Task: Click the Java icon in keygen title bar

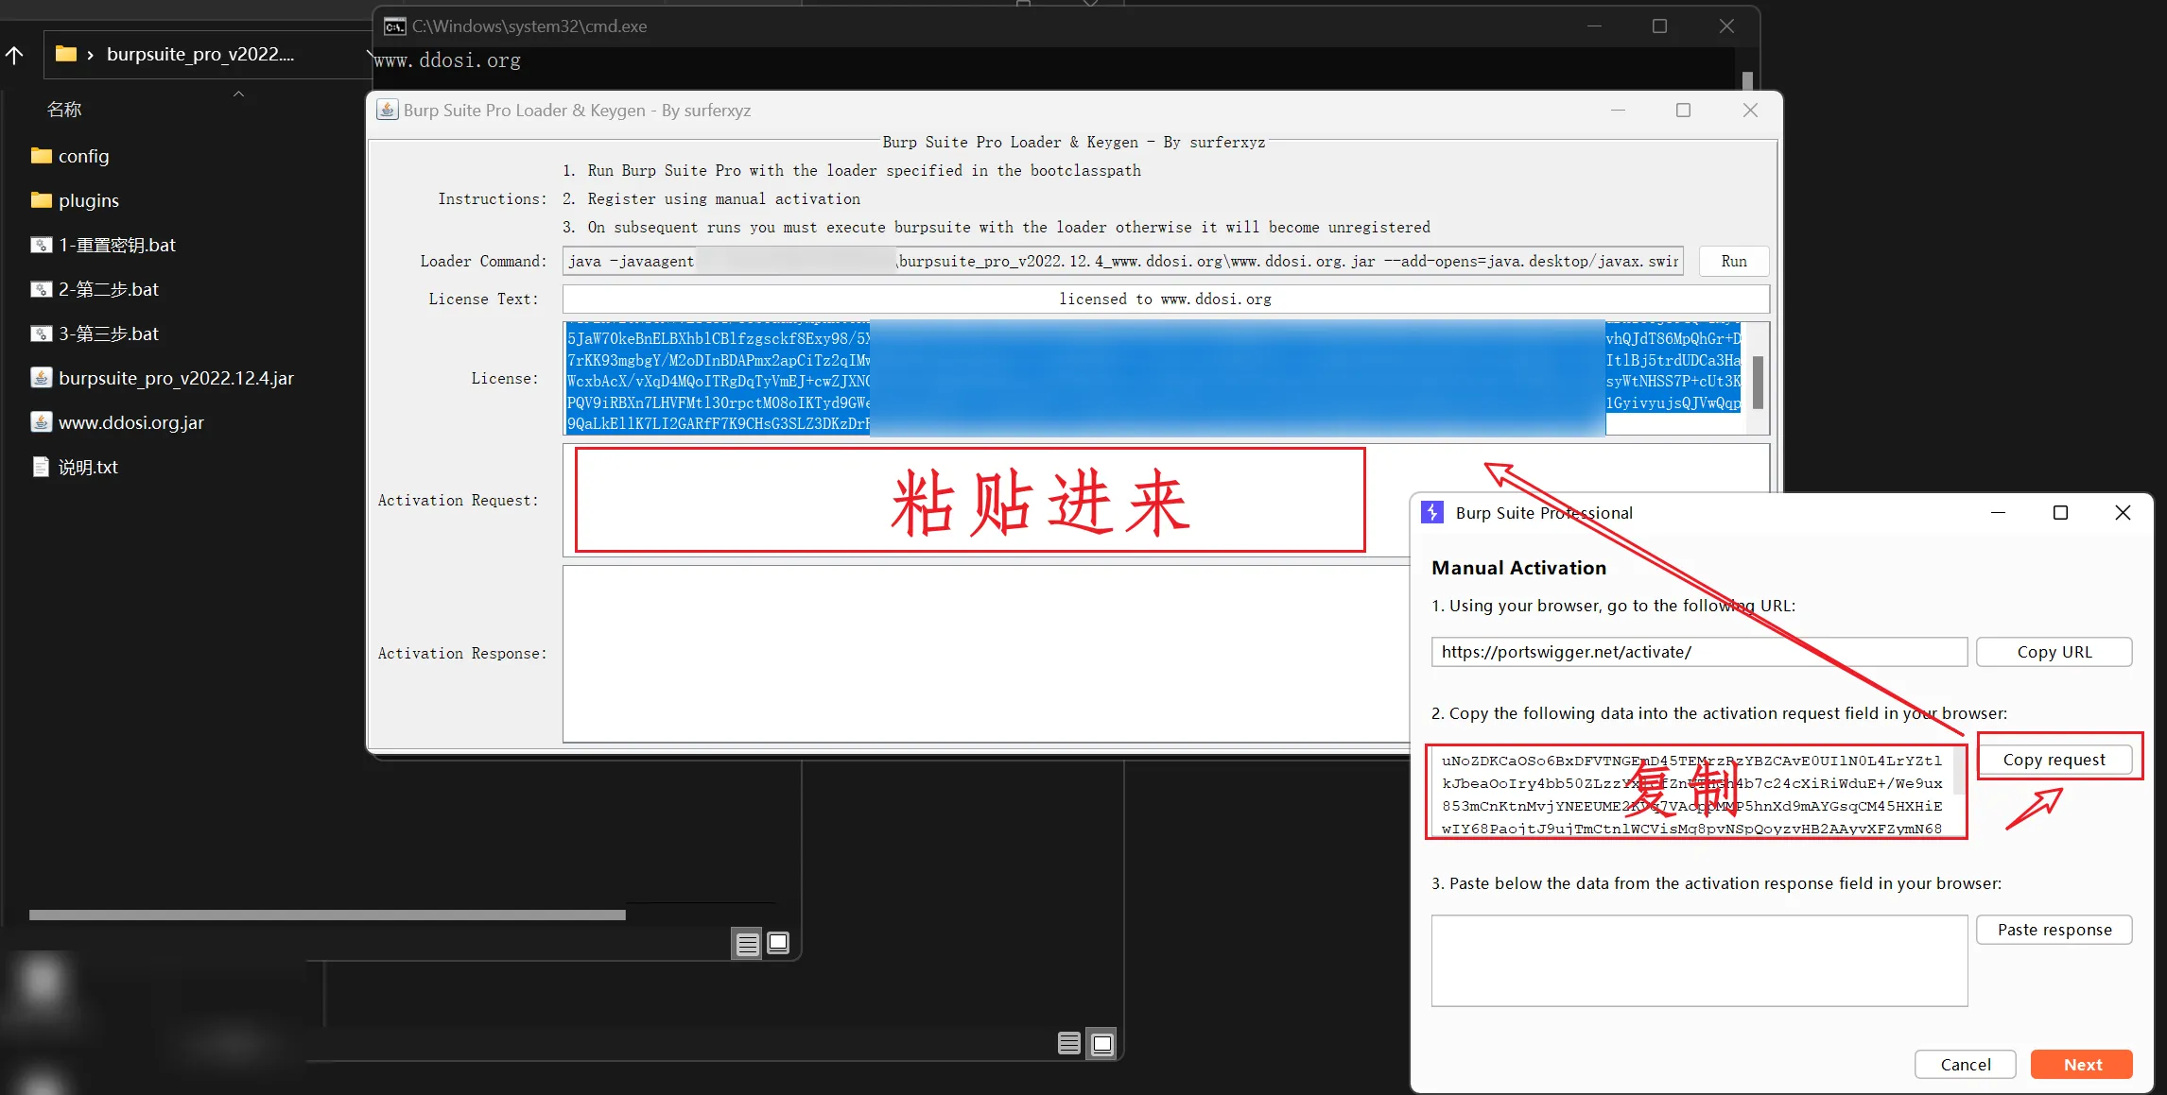Action: [x=387, y=110]
